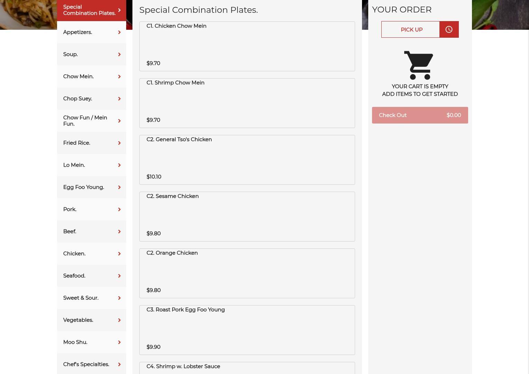Select the C2. General Tso's Chicken item
Viewport: 529px width, 374px height.
247,159
